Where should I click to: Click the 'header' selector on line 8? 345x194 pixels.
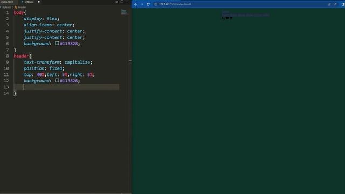click(22, 56)
